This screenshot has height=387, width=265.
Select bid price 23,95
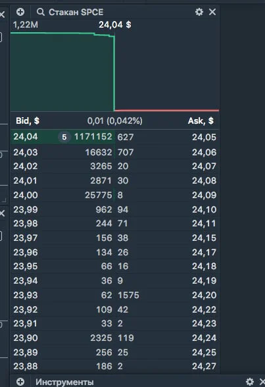coord(26,267)
